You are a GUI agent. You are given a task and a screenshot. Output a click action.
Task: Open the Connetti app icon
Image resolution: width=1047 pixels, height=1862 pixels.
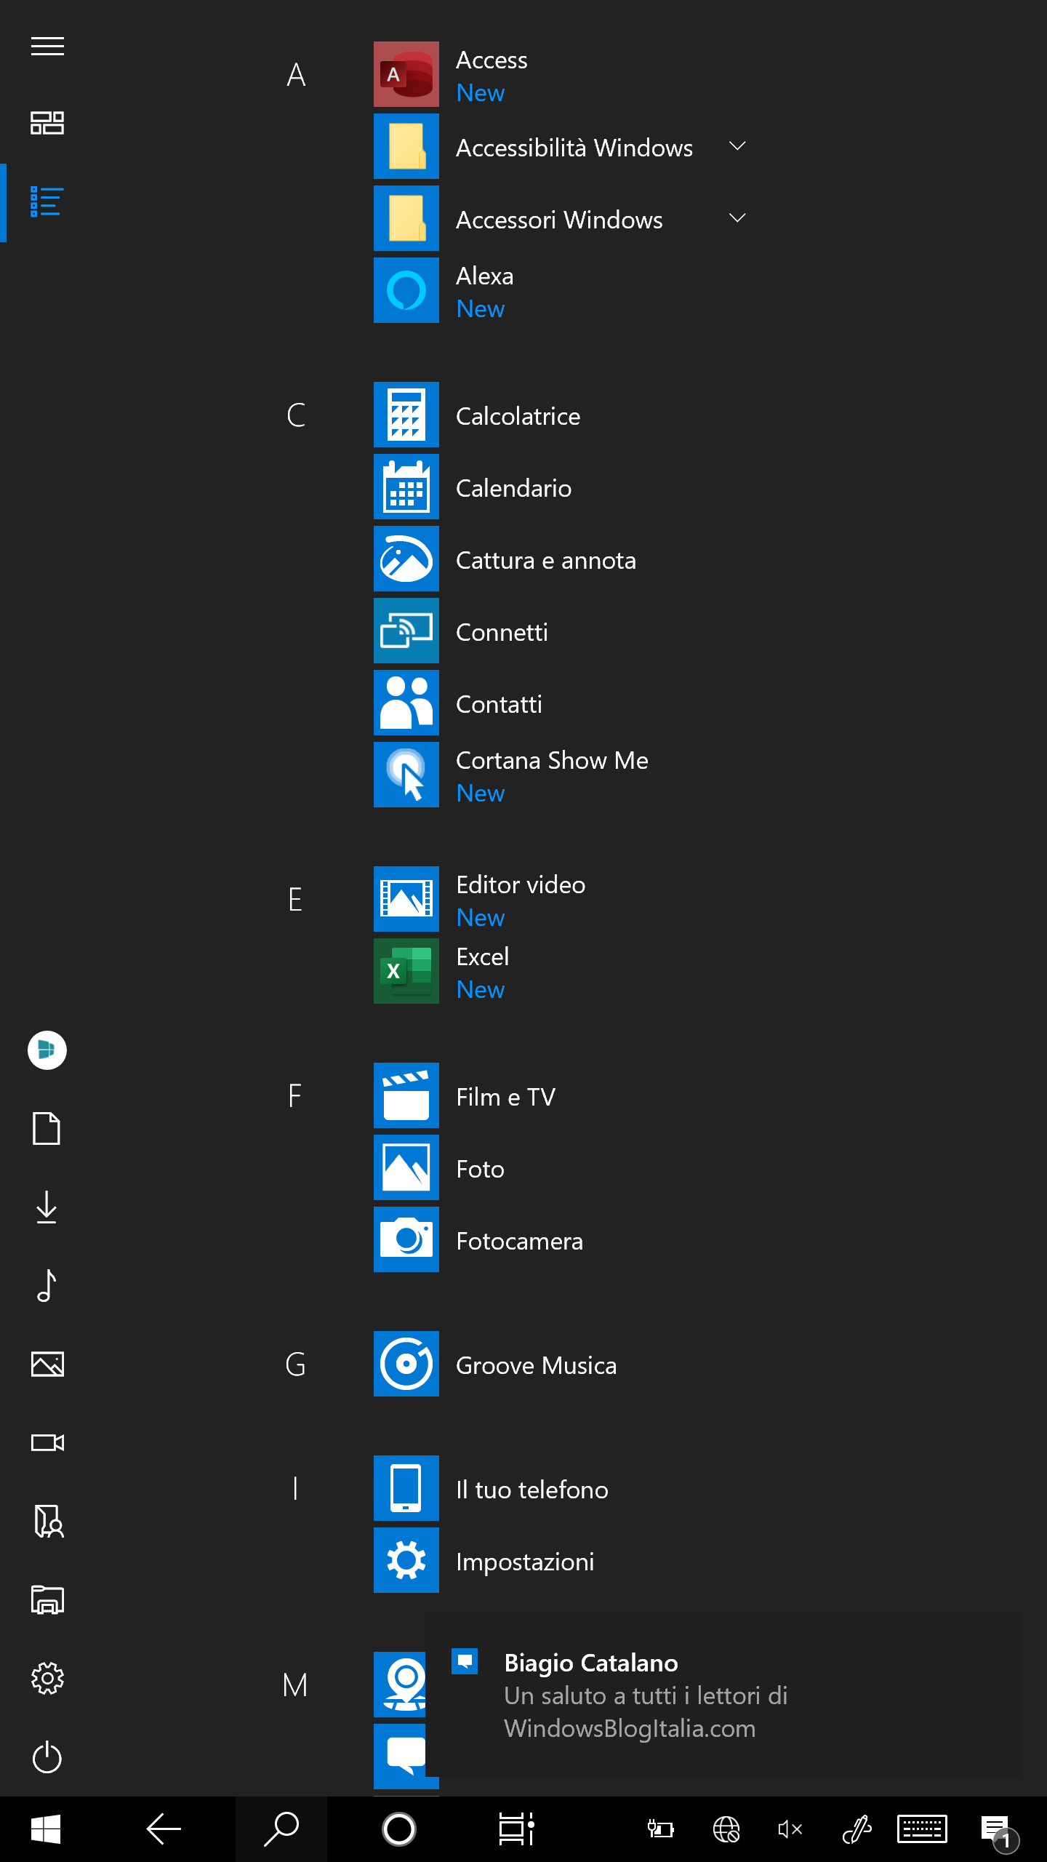pos(406,631)
